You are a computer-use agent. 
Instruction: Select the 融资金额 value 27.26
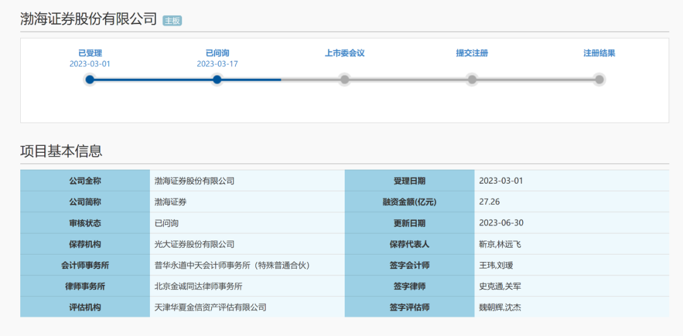click(x=489, y=202)
